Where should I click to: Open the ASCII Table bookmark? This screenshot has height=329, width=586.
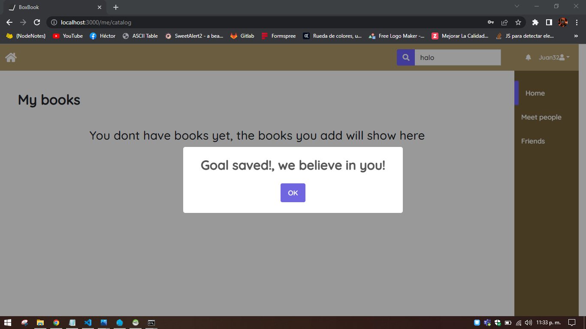pyautogui.click(x=140, y=36)
